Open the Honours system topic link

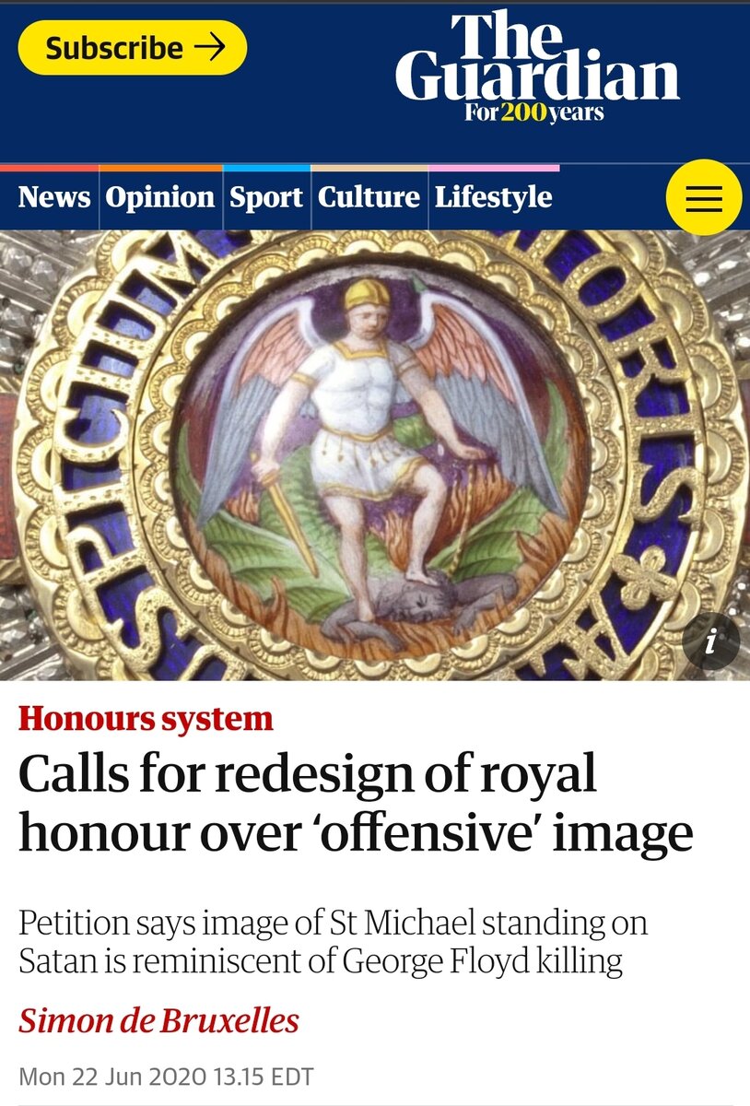(146, 719)
